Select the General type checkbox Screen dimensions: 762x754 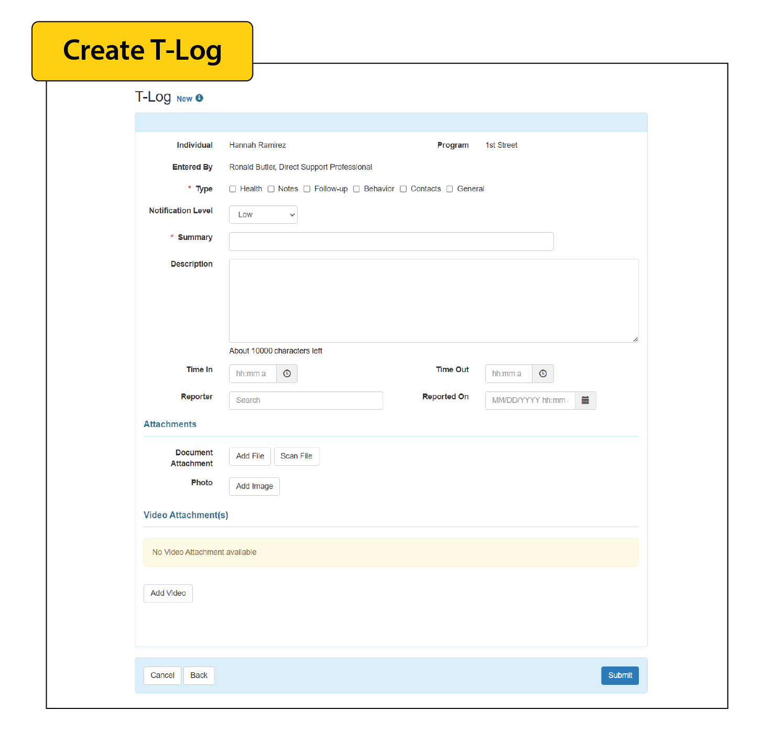tap(450, 189)
